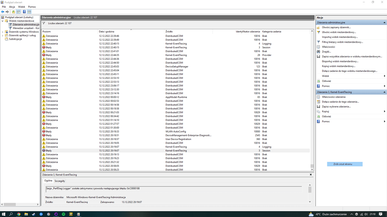The height and width of the screenshot is (217, 387).
Task: Open 'Właściwości zdarzenia' in the actions pane
Action: point(333,97)
